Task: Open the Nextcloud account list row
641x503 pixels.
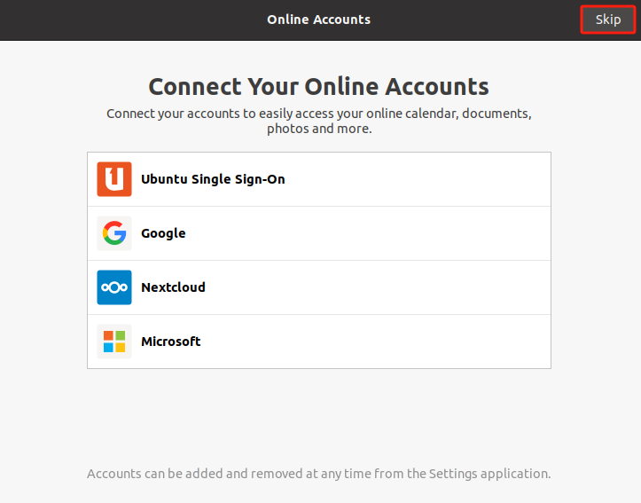Action: tap(319, 287)
